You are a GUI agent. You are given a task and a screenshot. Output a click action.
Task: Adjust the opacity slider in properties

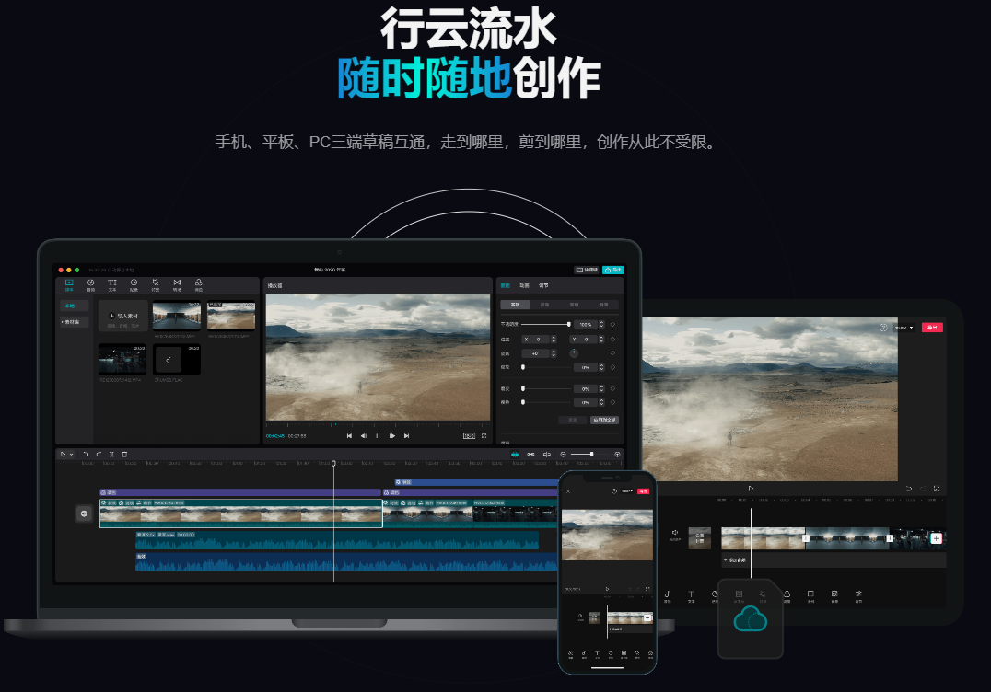click(545, 324)
